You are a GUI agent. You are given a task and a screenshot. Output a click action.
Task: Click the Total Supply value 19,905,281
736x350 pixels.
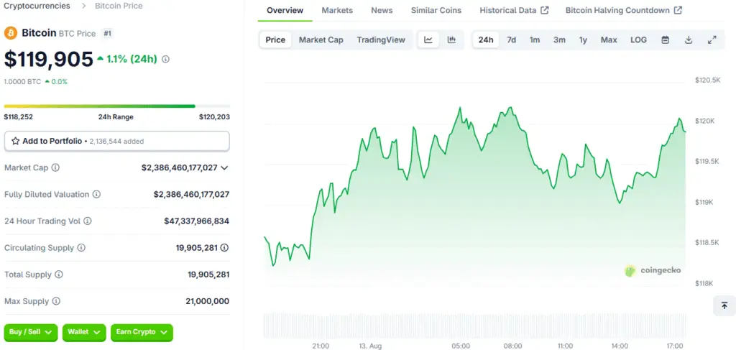[x=208, y=275]
